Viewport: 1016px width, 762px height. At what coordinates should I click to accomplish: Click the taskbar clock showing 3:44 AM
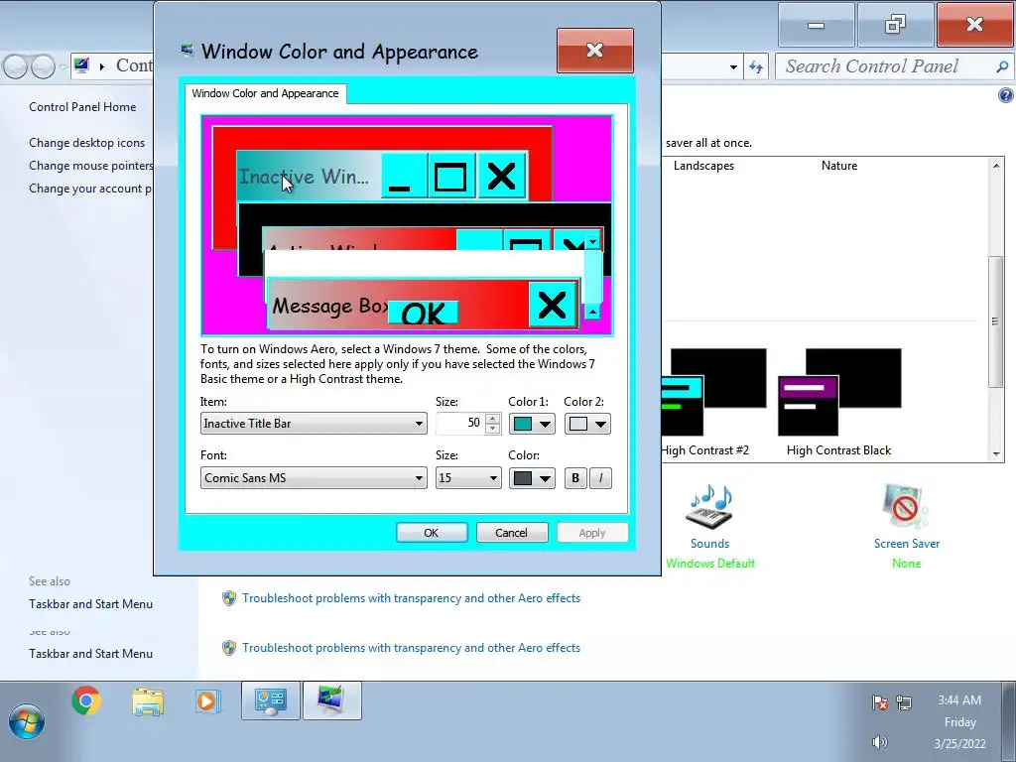(x=959, y=699)
